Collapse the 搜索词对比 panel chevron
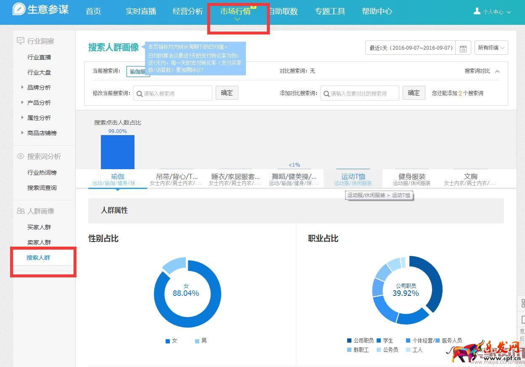 coord(497,71)
